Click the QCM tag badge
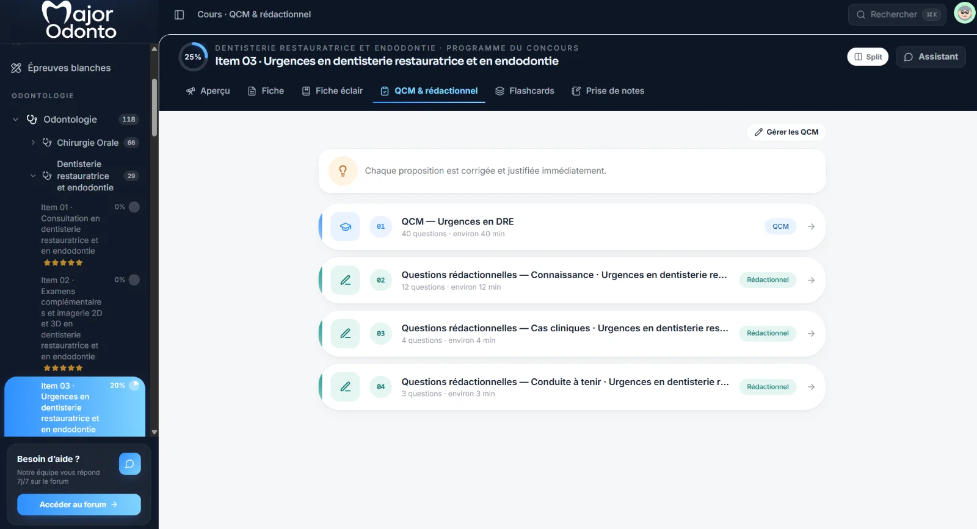The height and width of the screenshot is (529, 977). [x=780, y=226]
